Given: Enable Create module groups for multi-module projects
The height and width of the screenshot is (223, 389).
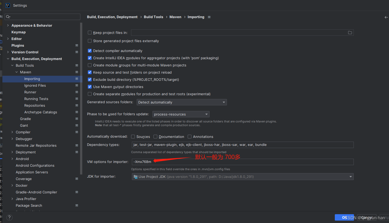Looking at the screenshot, I should [90, 65].
